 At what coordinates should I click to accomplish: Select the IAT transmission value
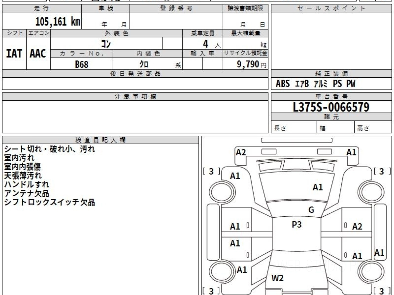pos(14,53)
